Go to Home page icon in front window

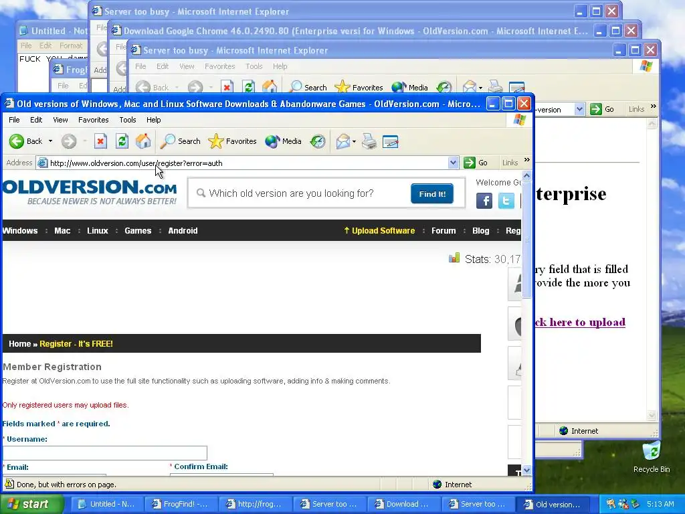click(x=143, y=141)
